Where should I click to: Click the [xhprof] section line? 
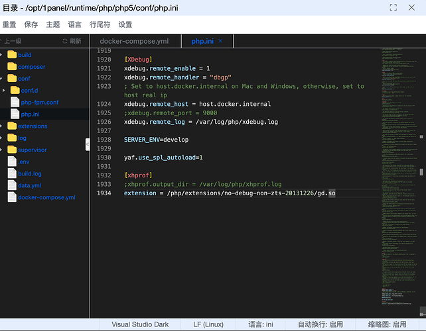[x=138, y=175]
